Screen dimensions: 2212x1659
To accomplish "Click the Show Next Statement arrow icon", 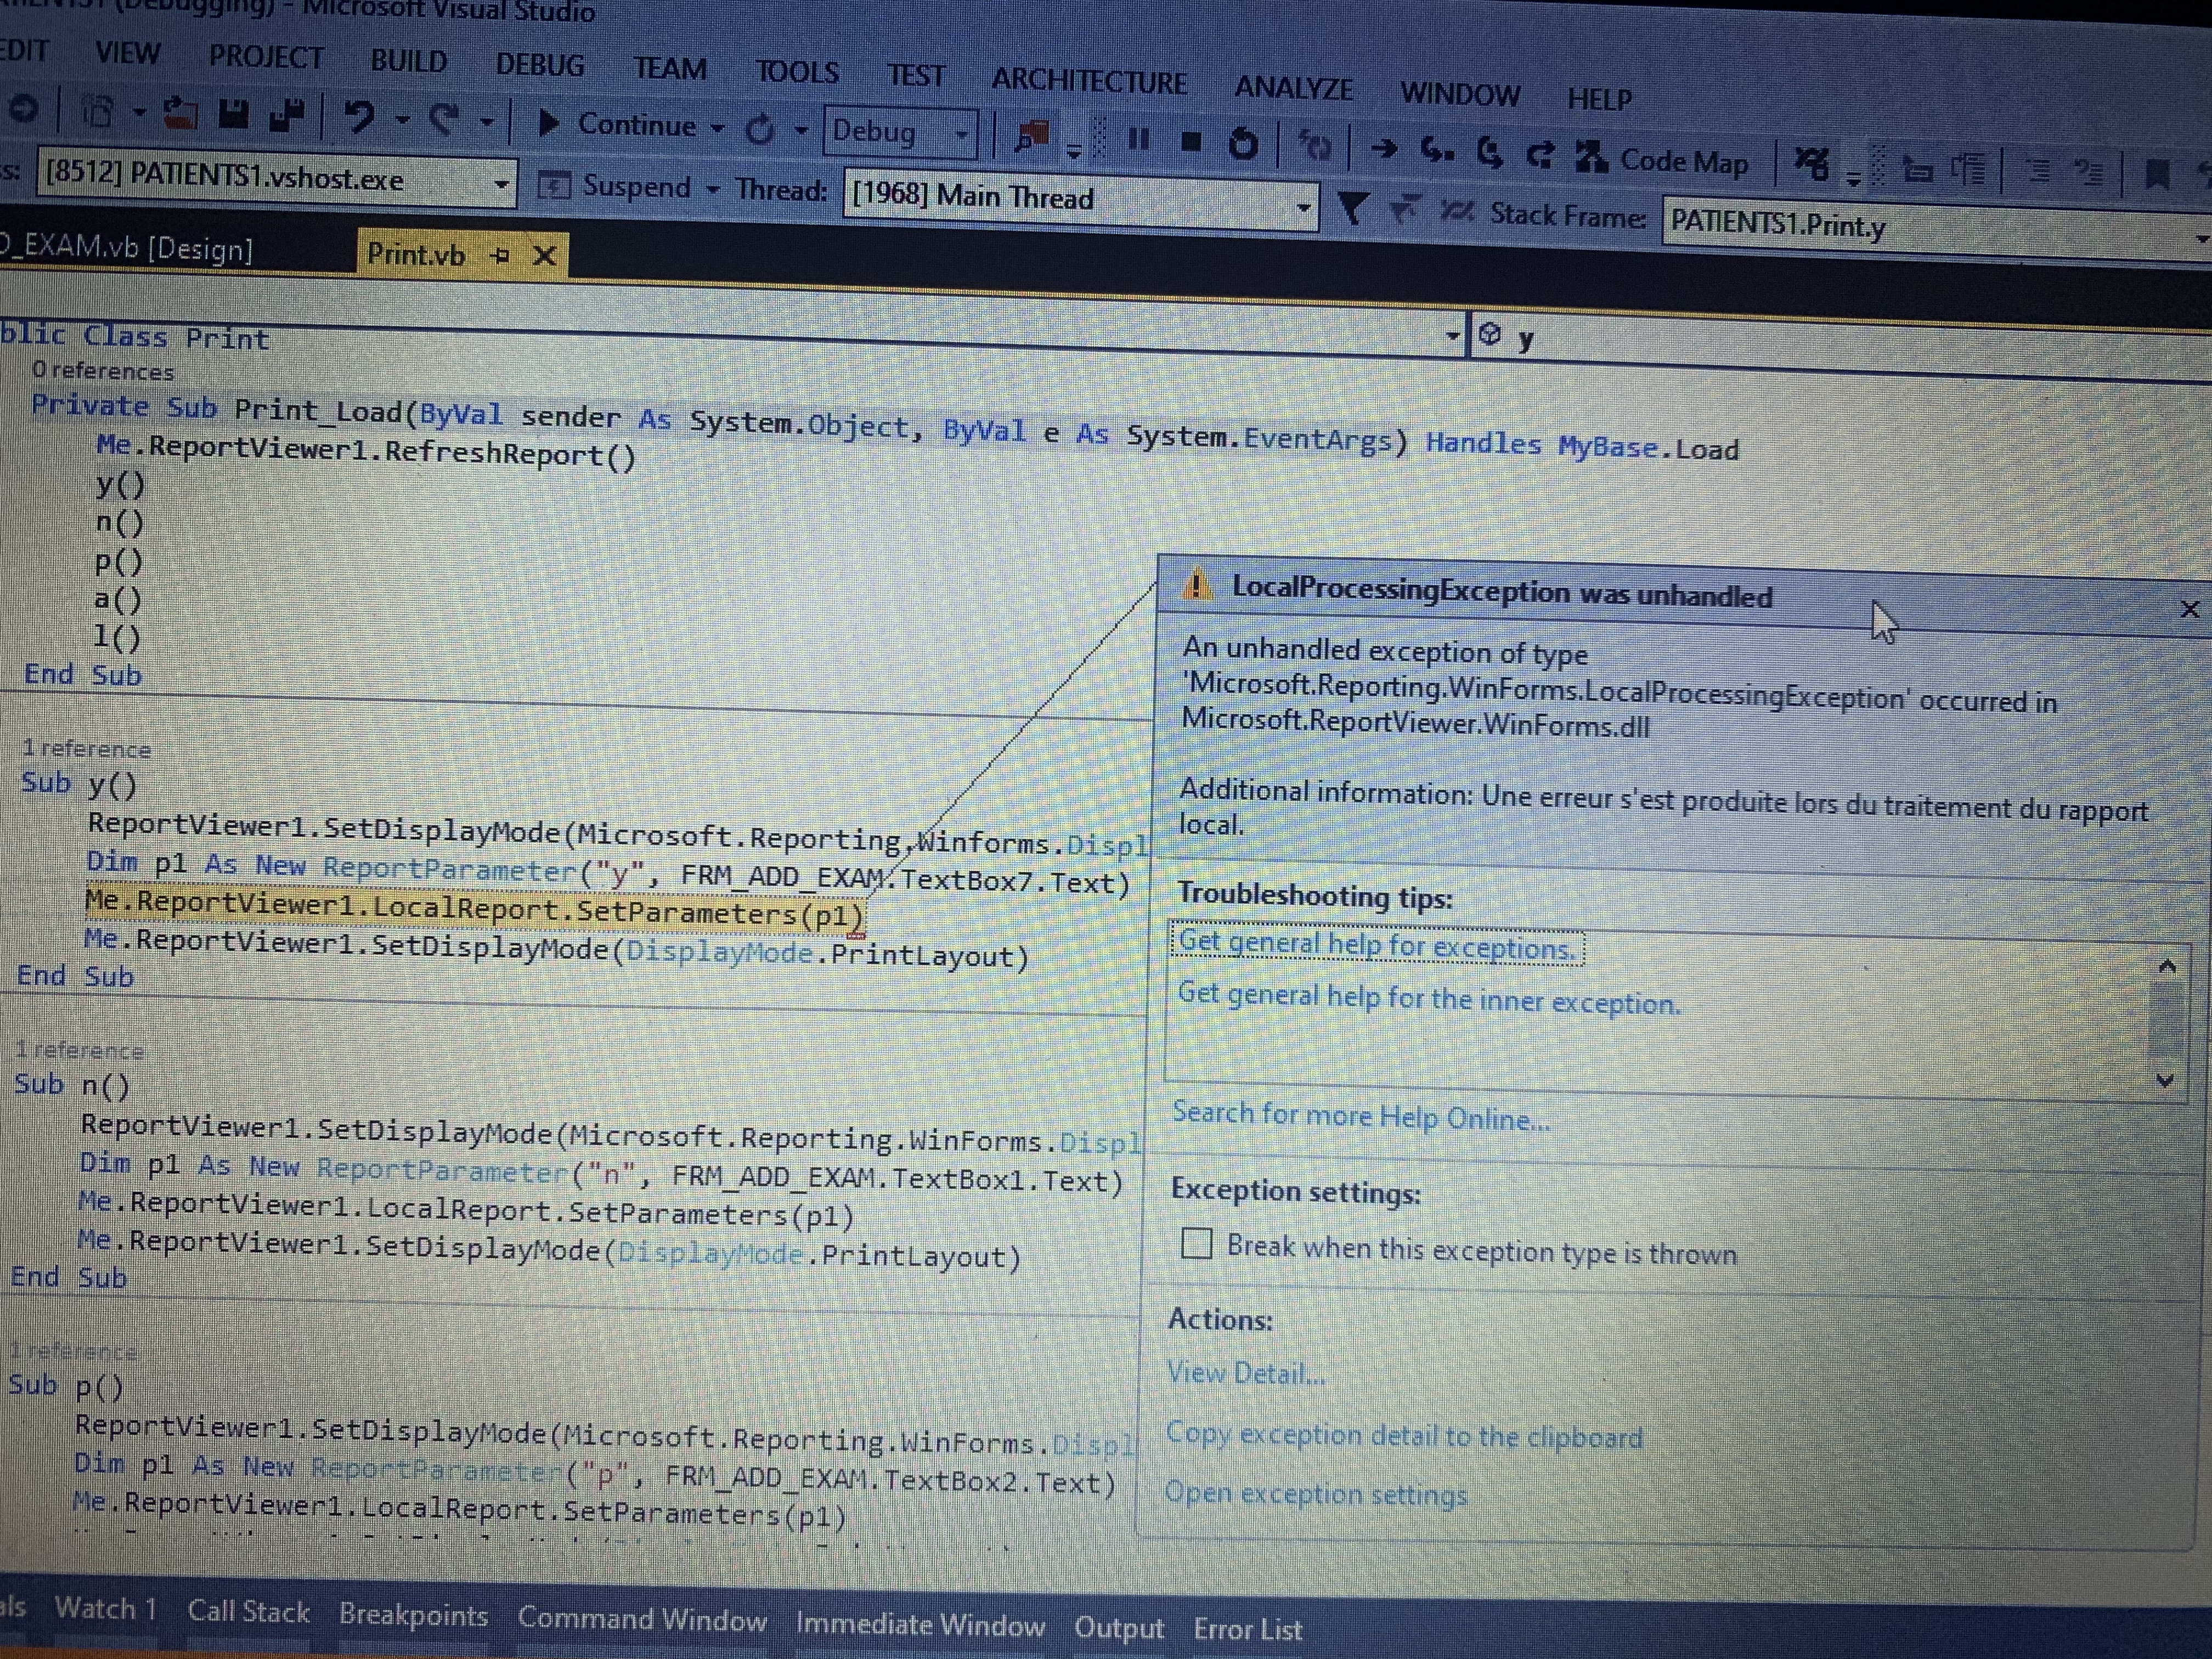I will [x=1384, y=149].
